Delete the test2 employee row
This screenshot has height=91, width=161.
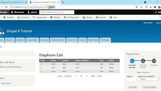pos(111,64)
